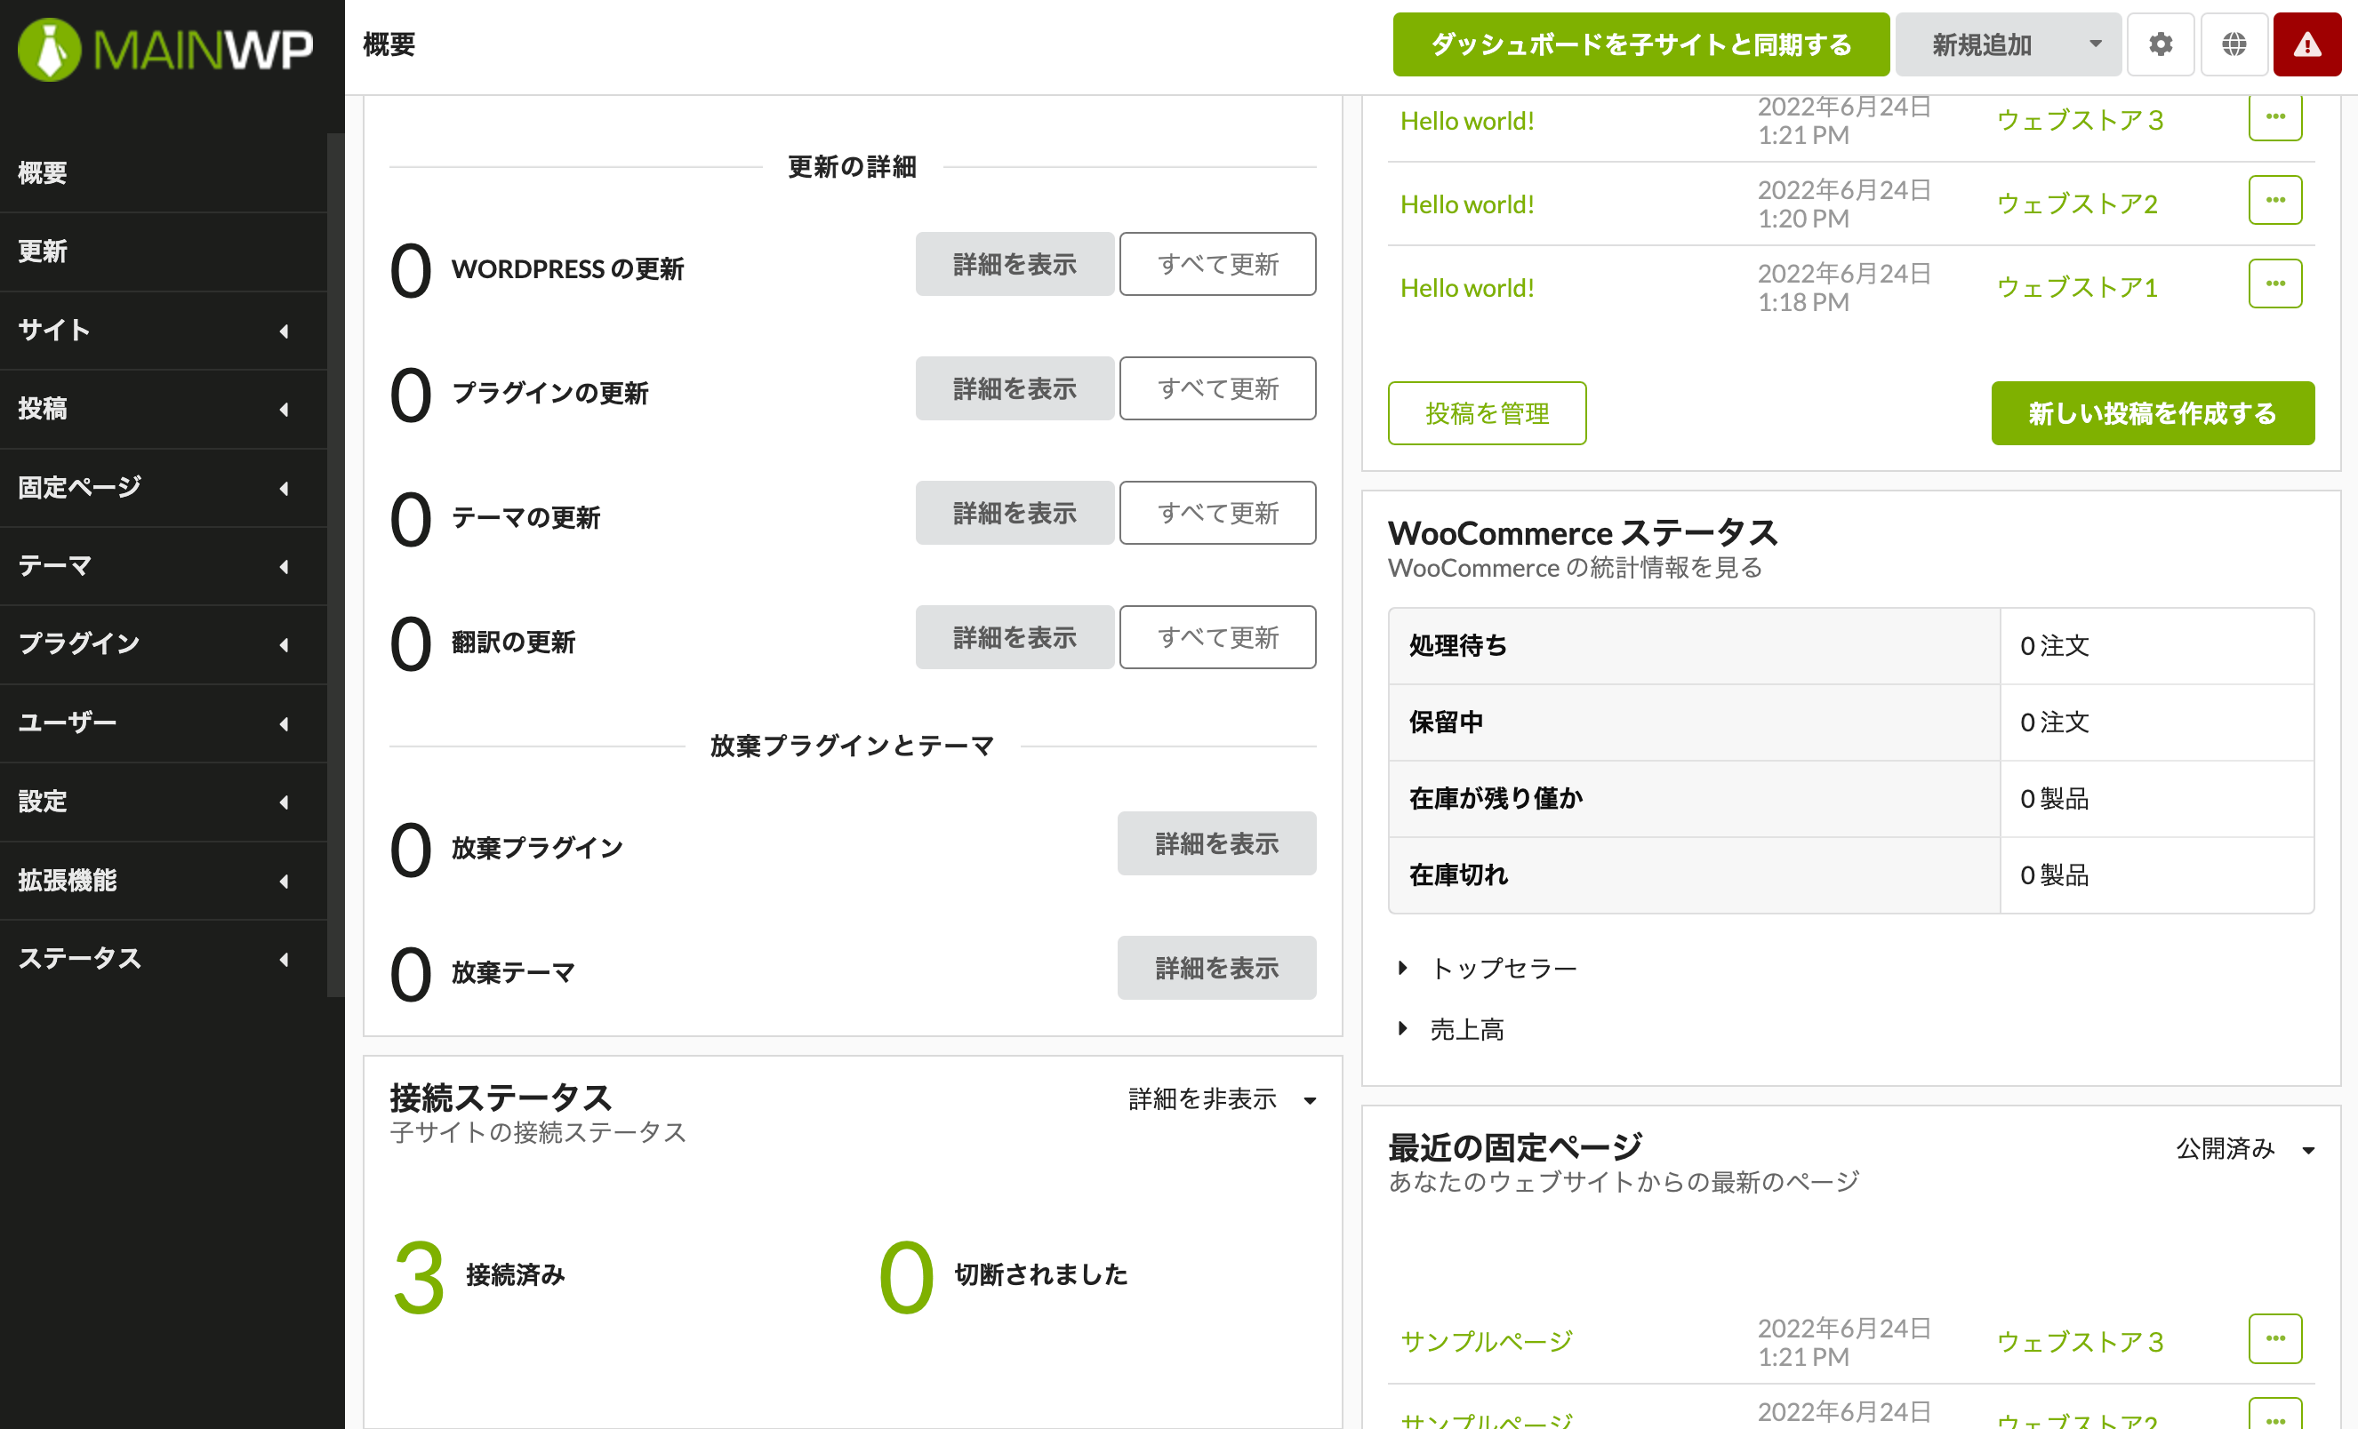The image size is (2358, 1429).
Task: Open ステータス menu item in sidebar
Action: [x=164, y=960]
